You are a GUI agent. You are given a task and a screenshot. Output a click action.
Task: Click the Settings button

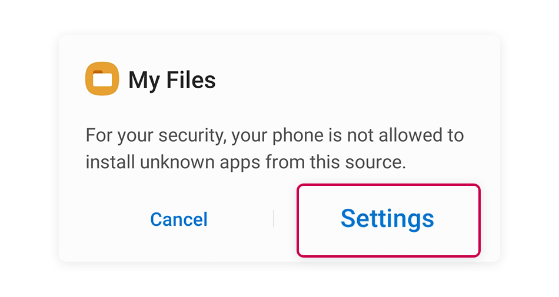tap(388, 220)
